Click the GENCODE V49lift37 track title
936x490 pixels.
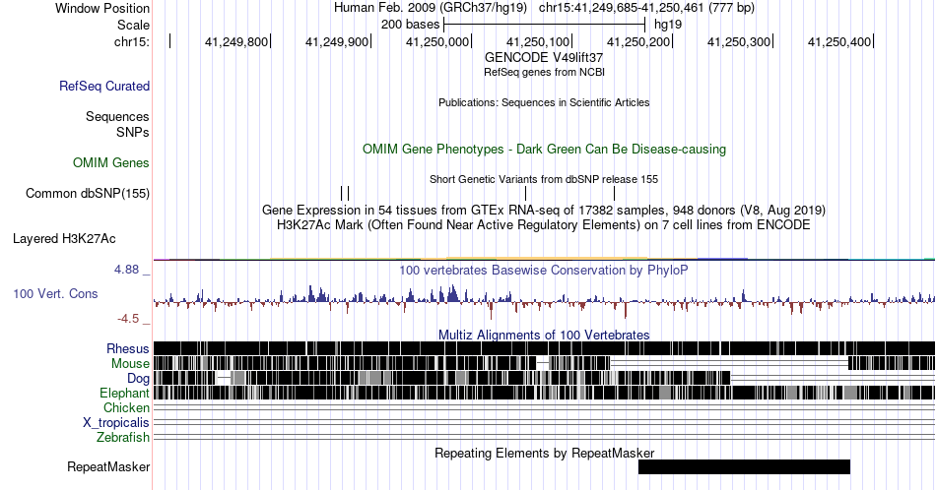(544, 58)
